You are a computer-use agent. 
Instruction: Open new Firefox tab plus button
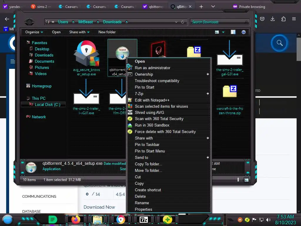[x=201, y=7]
